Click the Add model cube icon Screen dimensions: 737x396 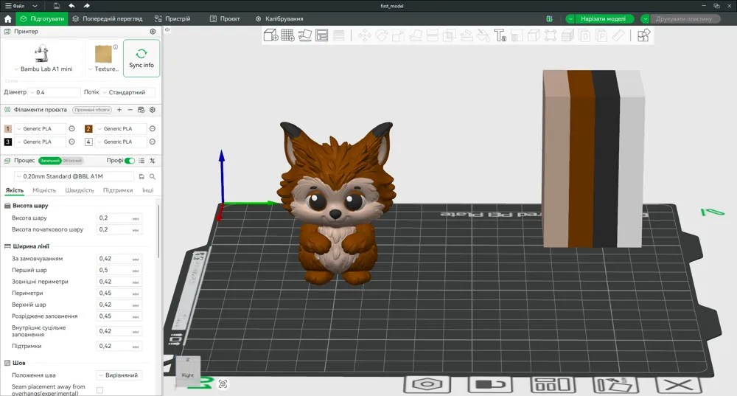(x=270, y=35)
